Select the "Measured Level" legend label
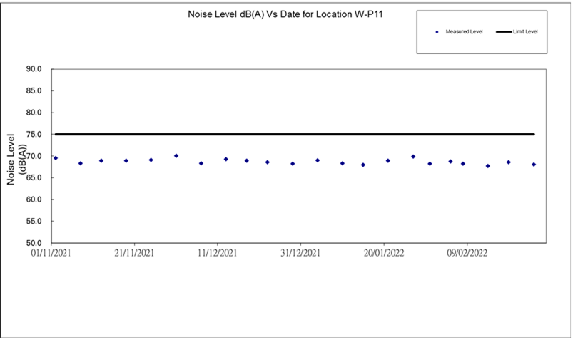 pyautogui.click(x=465, y=32)
